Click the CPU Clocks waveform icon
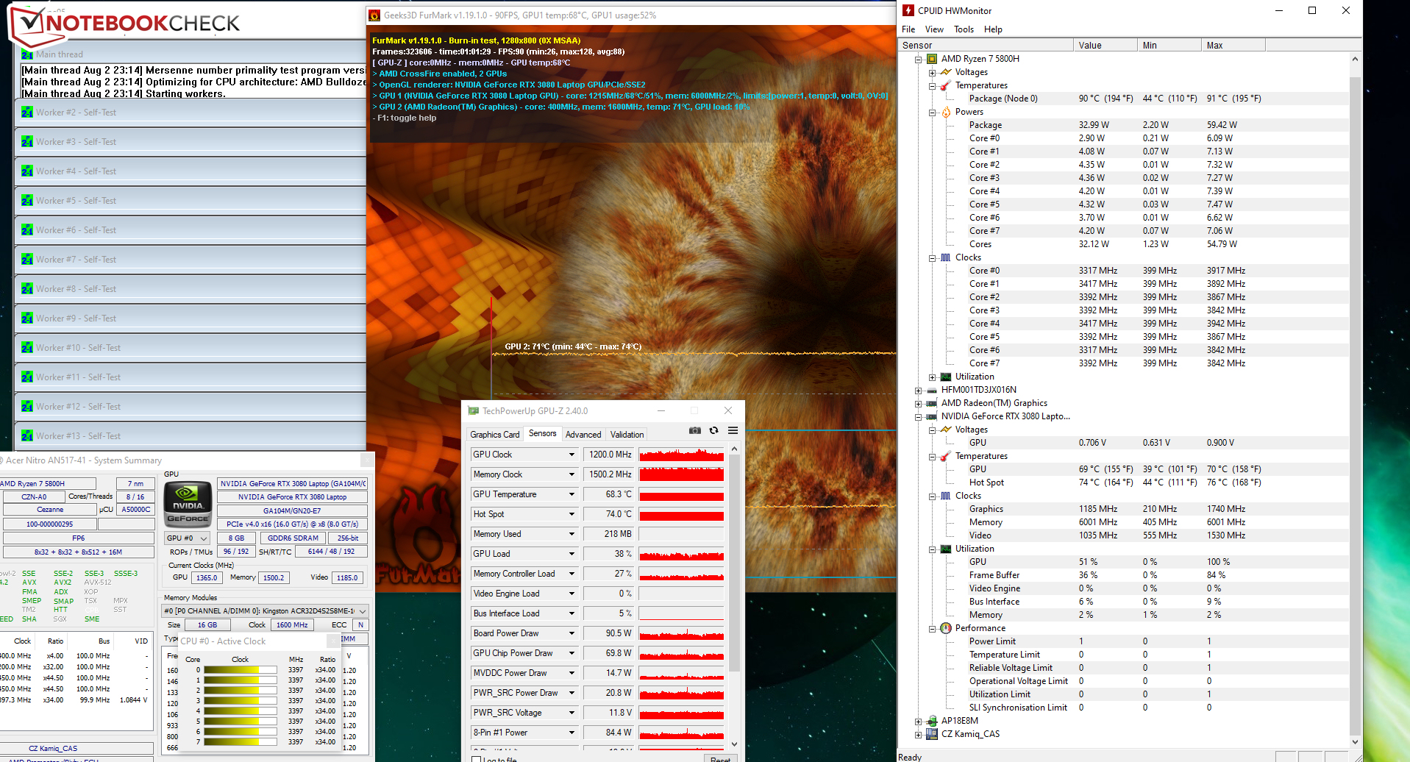This screenshot has width=1410, height=762. coord(946,257)
